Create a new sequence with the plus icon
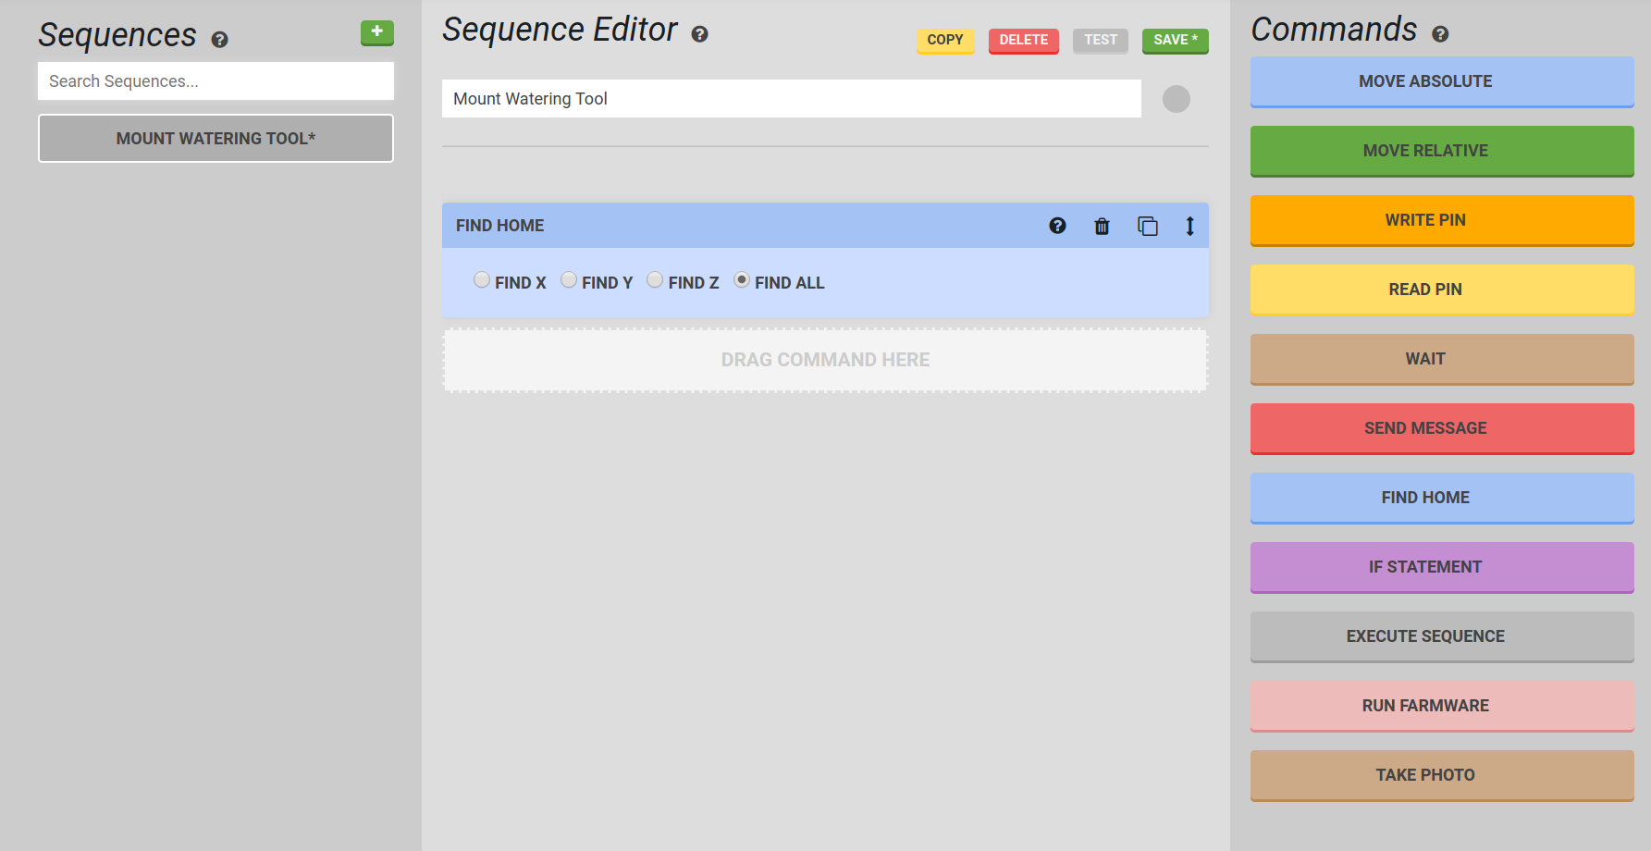This screenshot has height=851, width=1651. 376,31
